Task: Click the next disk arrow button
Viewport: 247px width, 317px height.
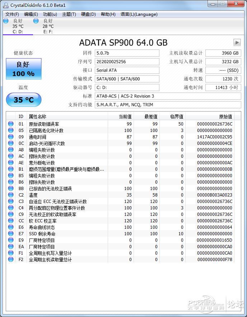Action: (237, 43)
